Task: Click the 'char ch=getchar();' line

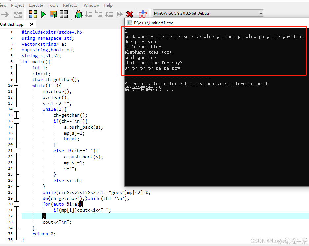Action: (56, 79)
